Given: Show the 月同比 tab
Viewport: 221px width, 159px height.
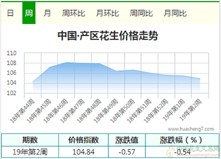Looking at the screenshot, I should point(175,13).
